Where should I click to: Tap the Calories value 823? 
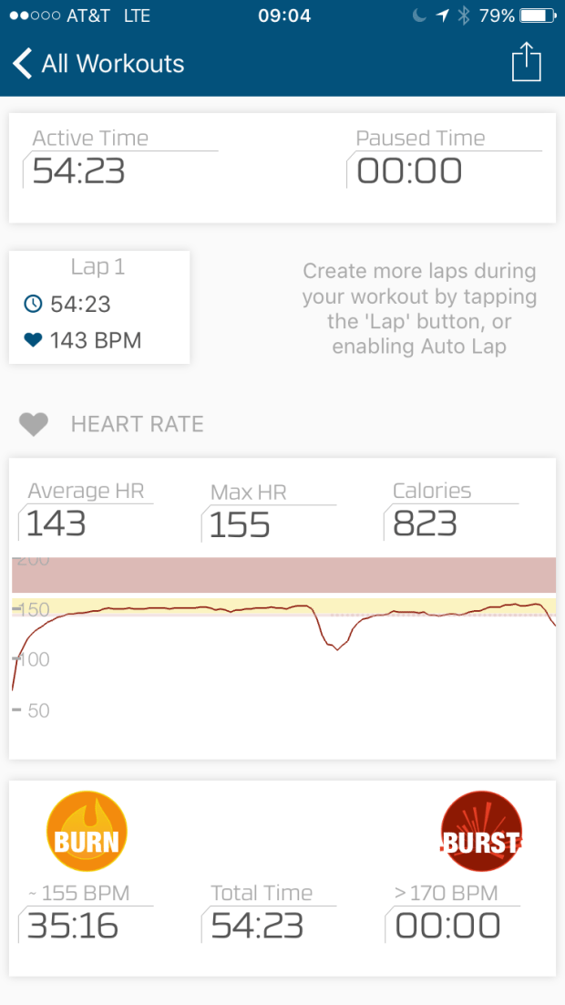(425, 524)
